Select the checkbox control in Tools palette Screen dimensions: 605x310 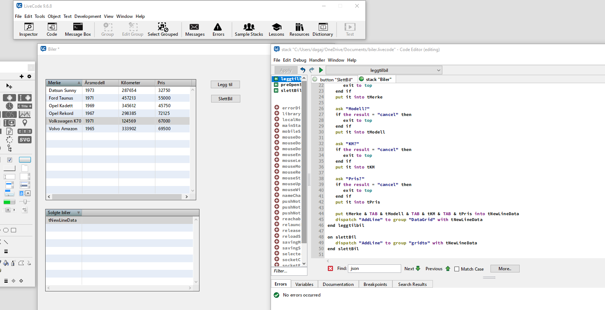point(10,160)
